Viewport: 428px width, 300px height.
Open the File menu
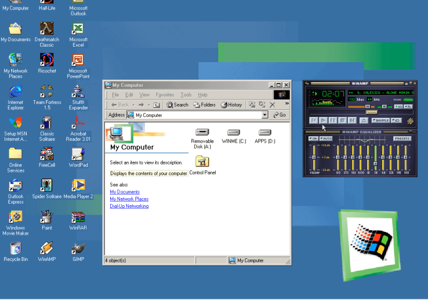[115, 95]
